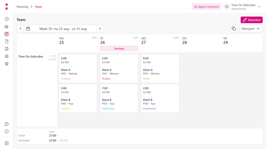266x149 pixels.
Task: Click the Planning breadcrumb link
Action: [22, 7]
